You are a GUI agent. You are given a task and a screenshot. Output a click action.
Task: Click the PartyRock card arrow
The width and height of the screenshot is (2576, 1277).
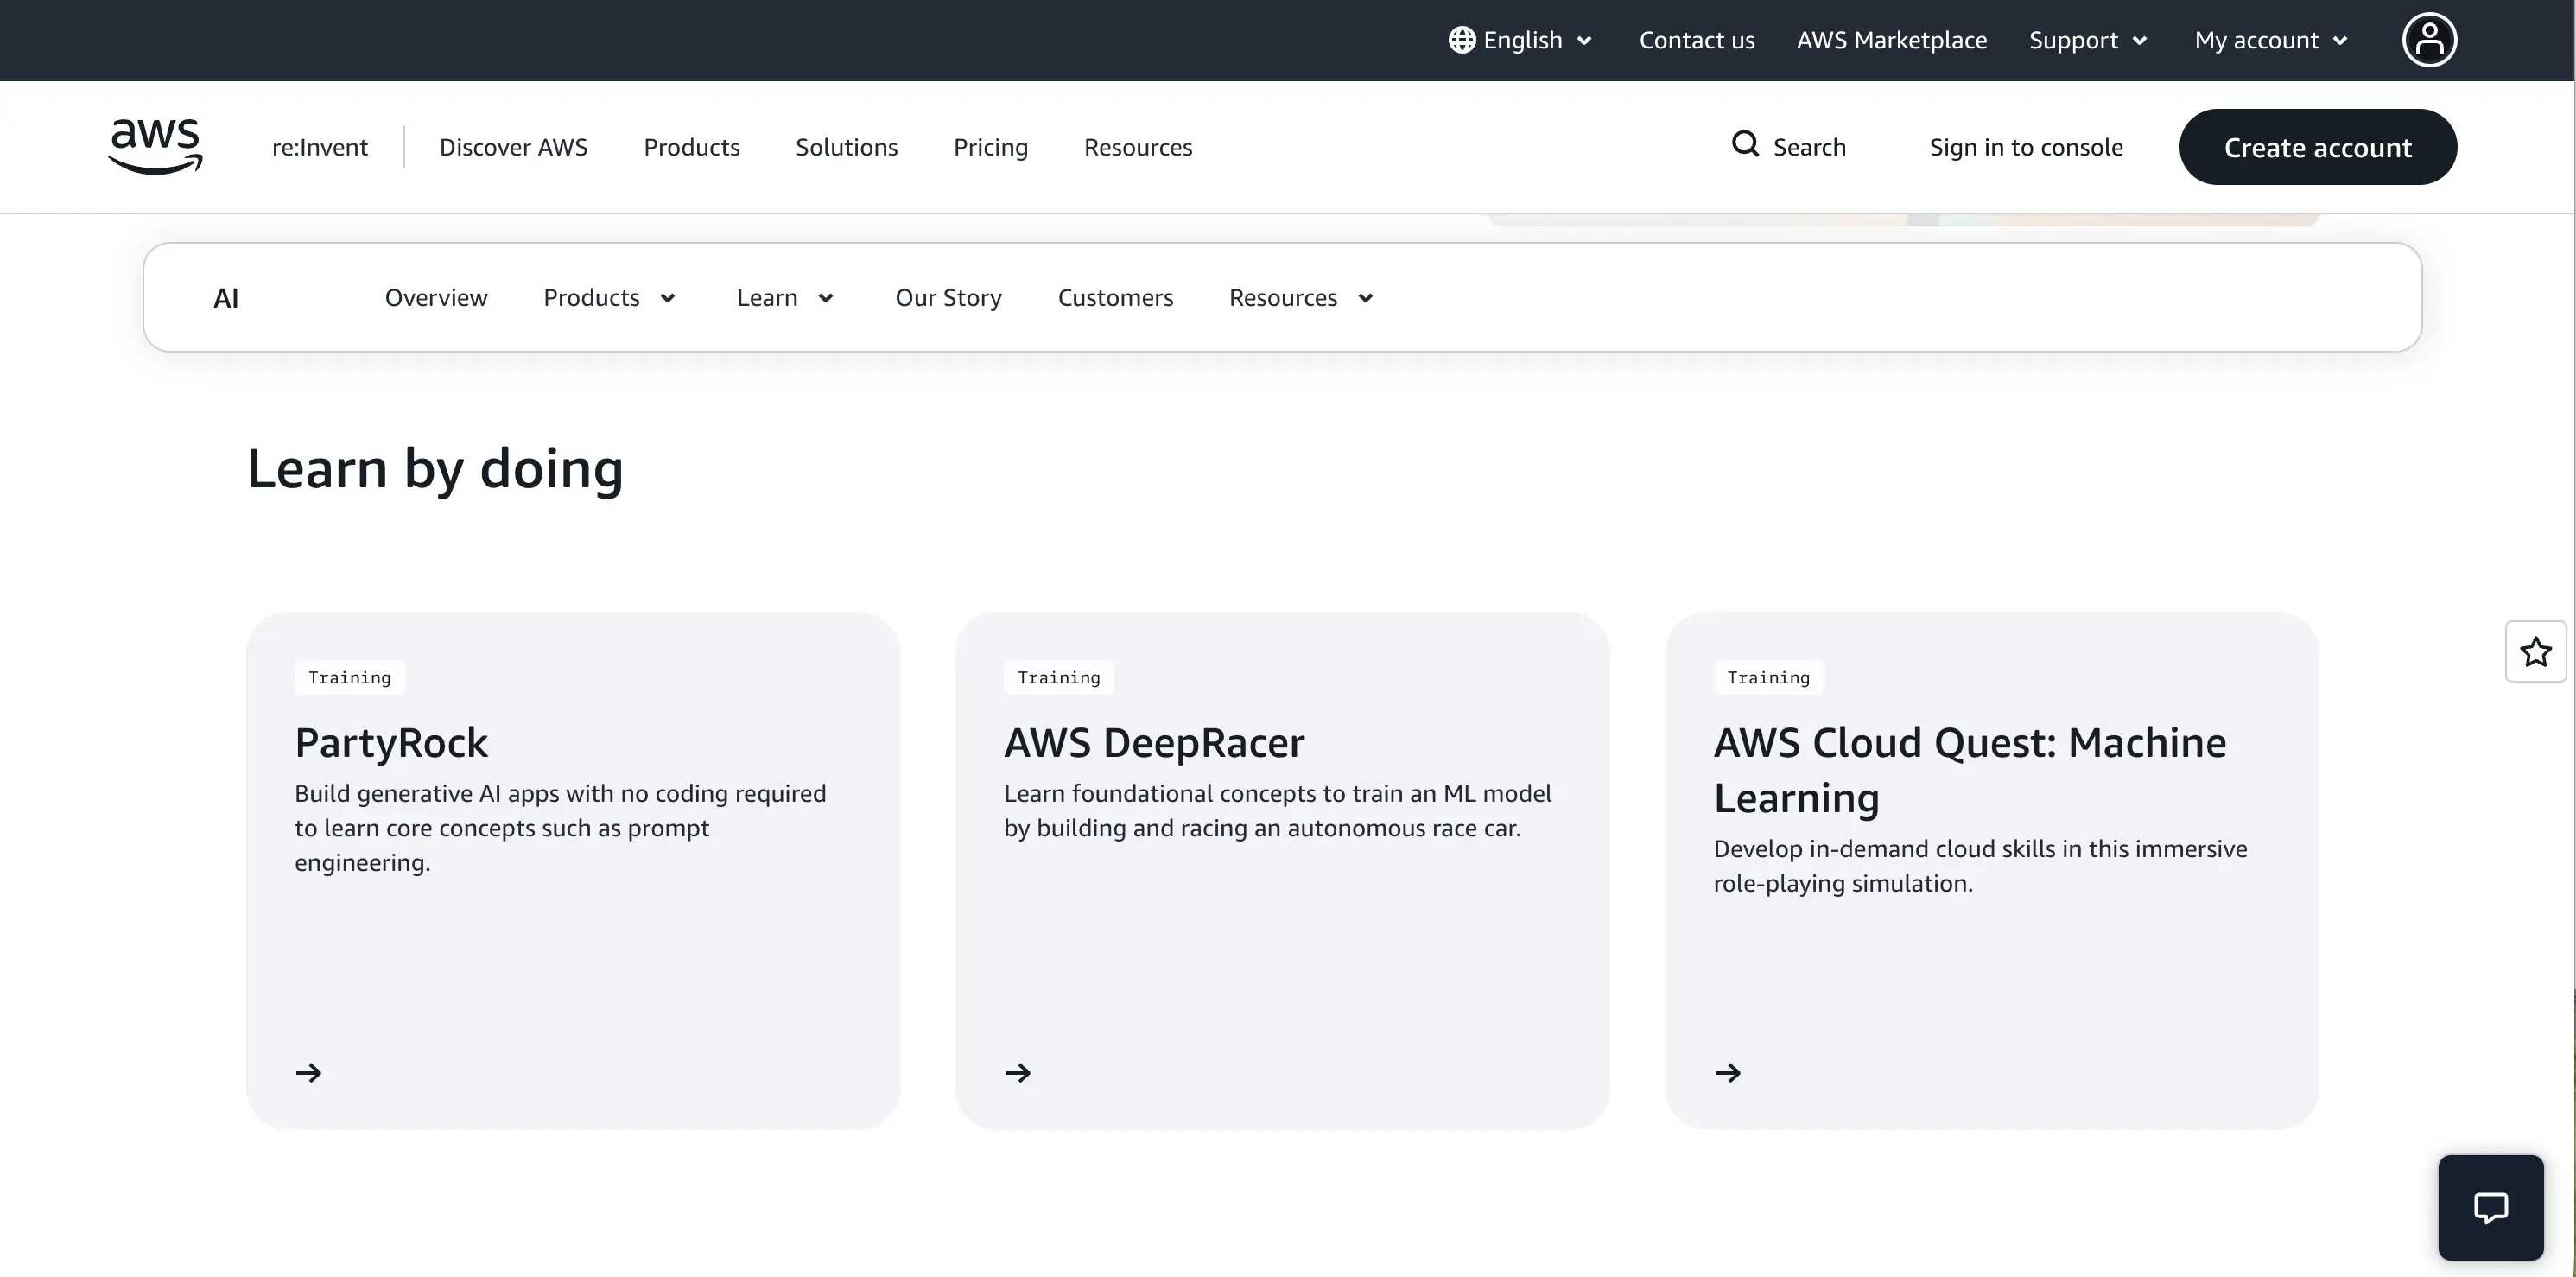[x=309, y=1073]
